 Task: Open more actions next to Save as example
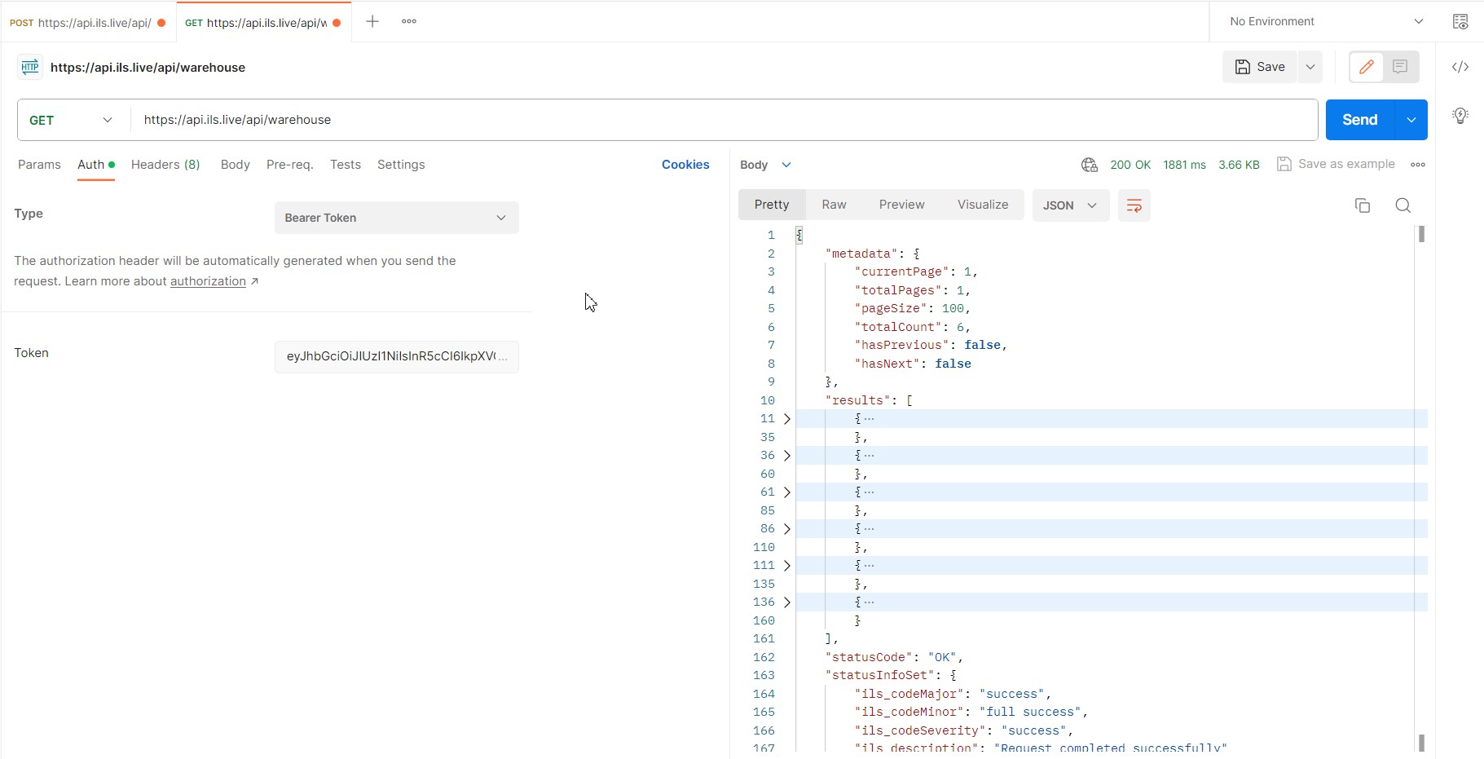(x=1420, y=164)
